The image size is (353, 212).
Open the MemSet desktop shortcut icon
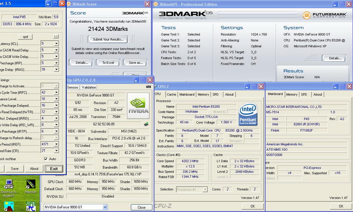(30, 186)
